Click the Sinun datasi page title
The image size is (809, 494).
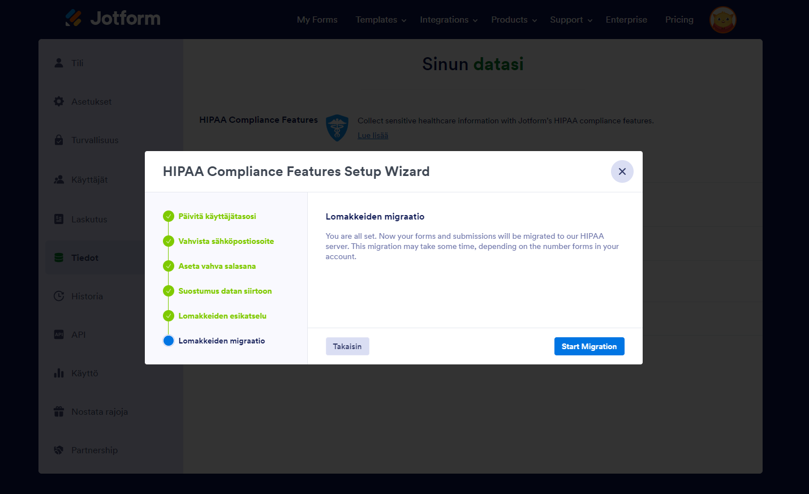click(473, 64)
